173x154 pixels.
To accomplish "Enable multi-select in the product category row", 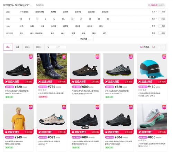I will pyautogui.click(x=162, y=12).
